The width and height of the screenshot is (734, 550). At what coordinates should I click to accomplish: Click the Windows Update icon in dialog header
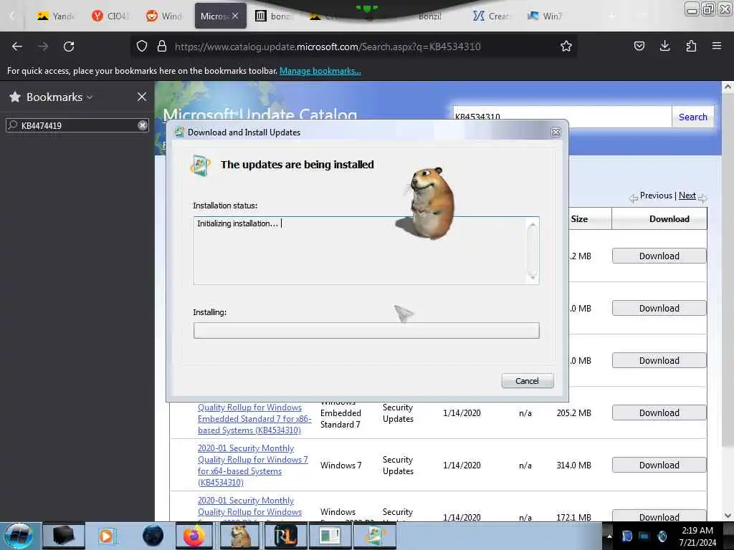coord(201,165)
